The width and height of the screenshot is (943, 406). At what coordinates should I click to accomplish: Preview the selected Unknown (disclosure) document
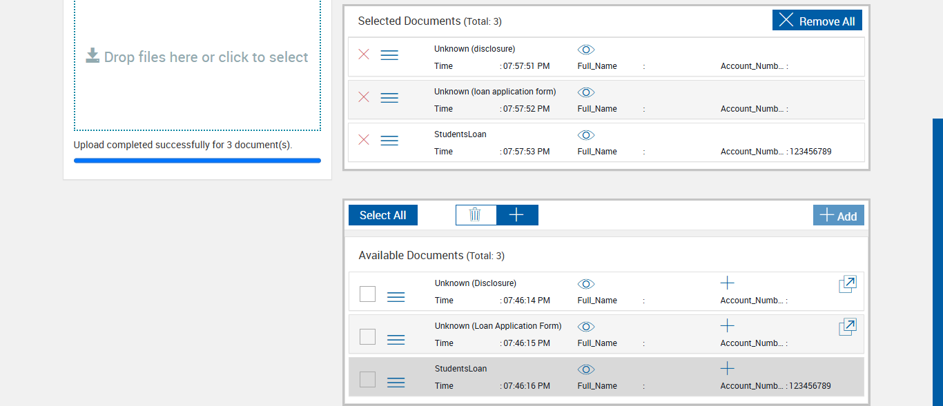(586, 50)
